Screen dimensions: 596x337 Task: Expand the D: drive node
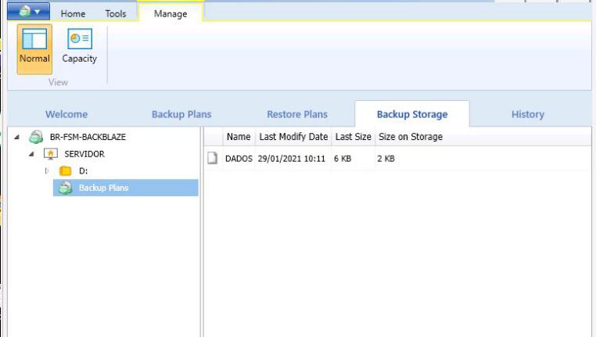pos(47,171)
